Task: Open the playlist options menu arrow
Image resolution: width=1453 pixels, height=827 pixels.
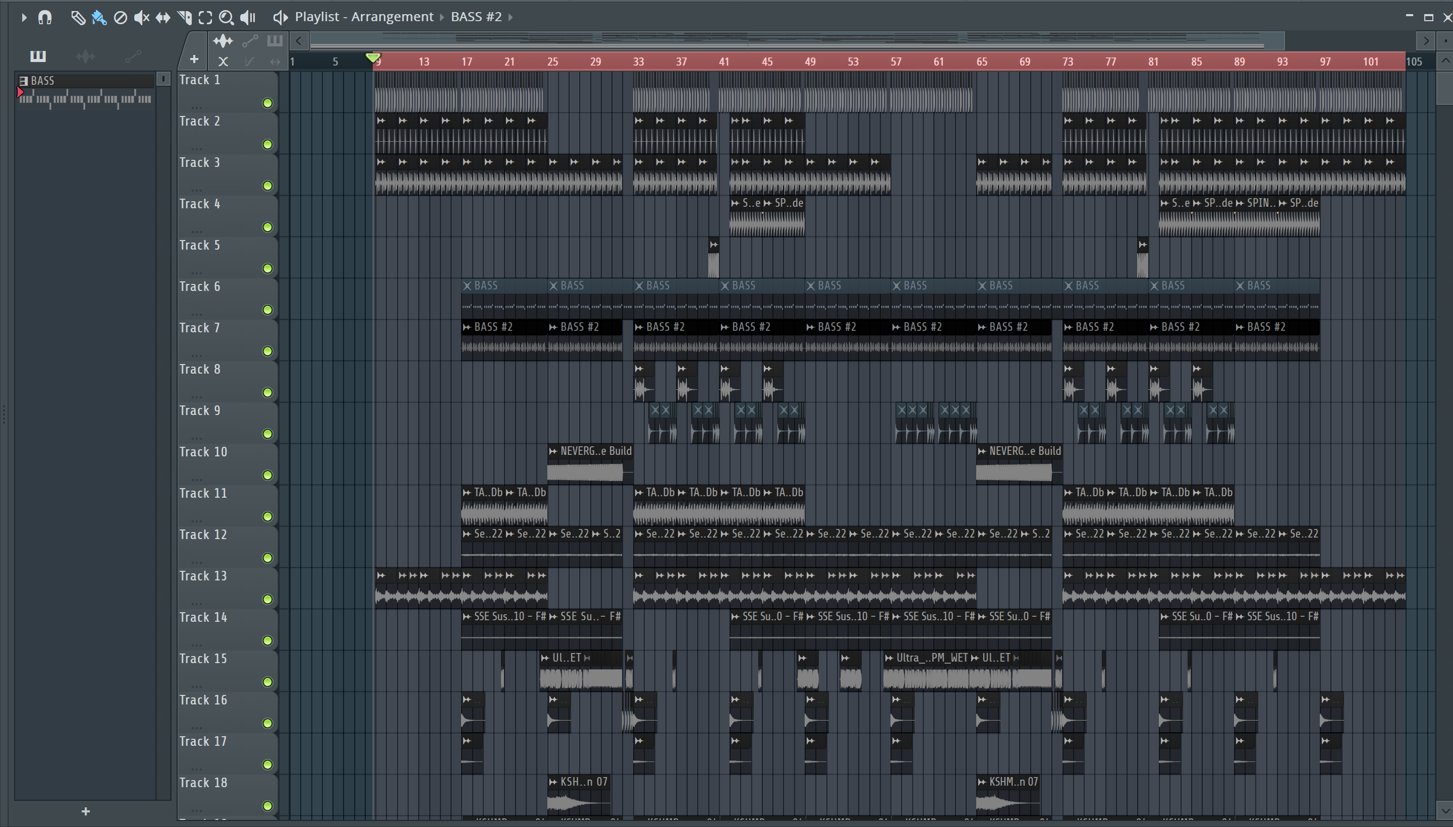Action: [23, 18]
